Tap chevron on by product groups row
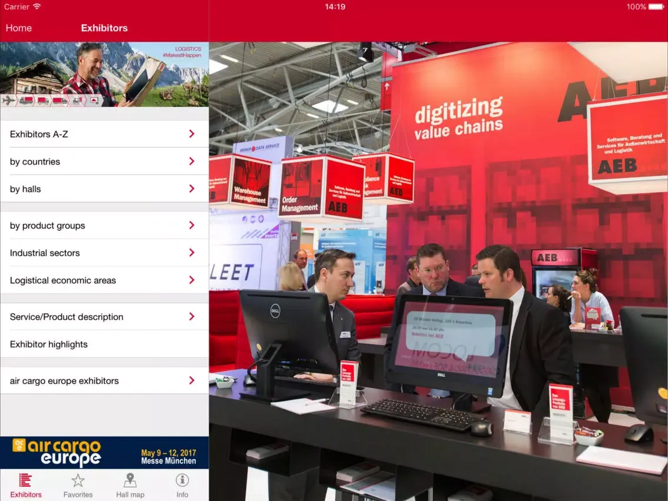 coord(192,225)
